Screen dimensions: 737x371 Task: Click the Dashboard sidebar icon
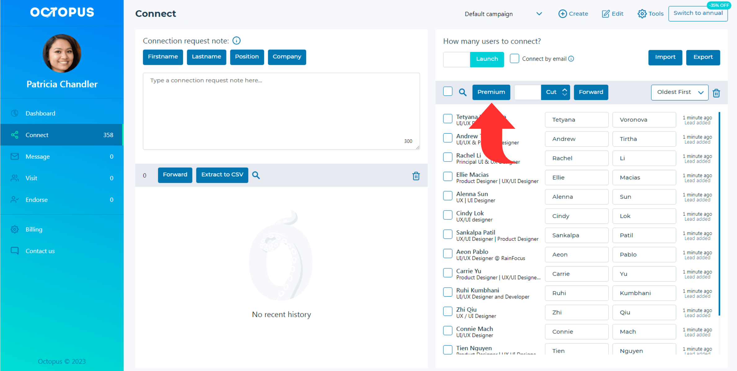coord(14,113)
